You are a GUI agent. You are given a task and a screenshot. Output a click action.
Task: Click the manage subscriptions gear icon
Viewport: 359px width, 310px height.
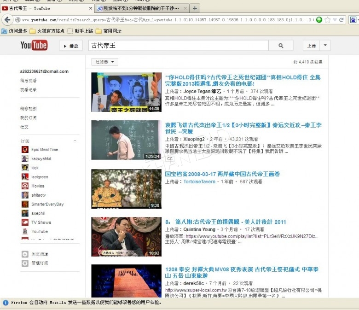[x=25, y=263]
